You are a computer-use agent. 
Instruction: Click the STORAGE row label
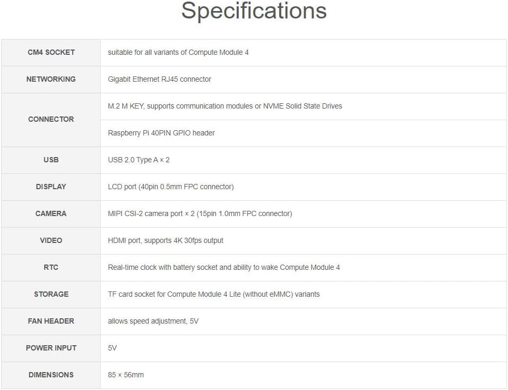click(x=51, y=294)
